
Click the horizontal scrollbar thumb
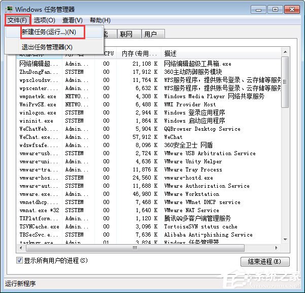(135, 248)
